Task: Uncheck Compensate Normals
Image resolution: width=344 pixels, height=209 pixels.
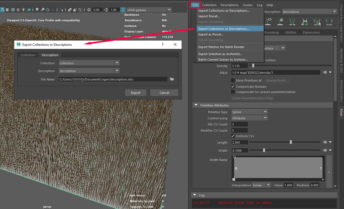Action: [233, 87]
